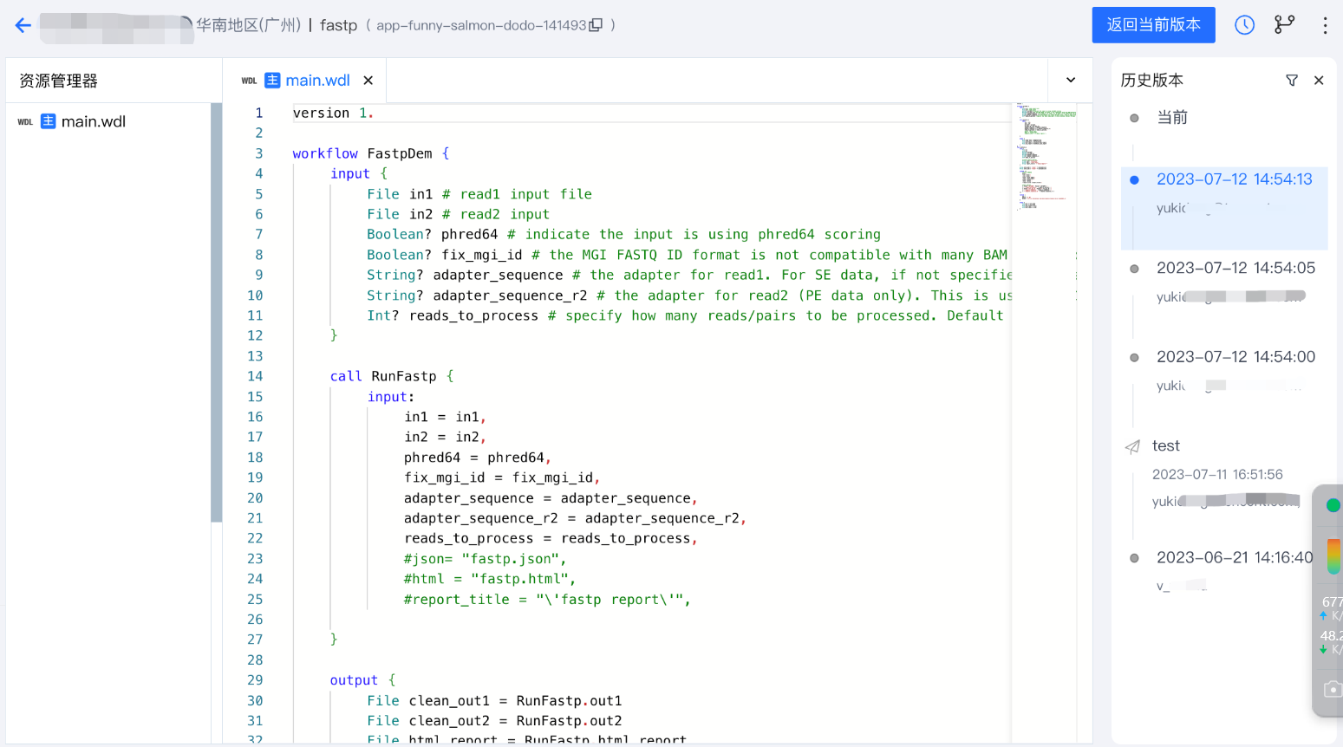Switch to the main.wdl tab

pyautogui.click(x=317, y=81)
